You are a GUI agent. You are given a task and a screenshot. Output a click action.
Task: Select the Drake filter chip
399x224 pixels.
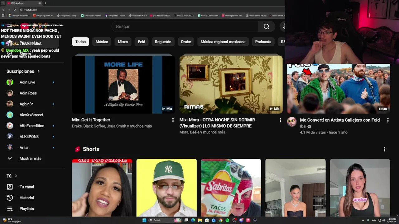coord(186,42)
